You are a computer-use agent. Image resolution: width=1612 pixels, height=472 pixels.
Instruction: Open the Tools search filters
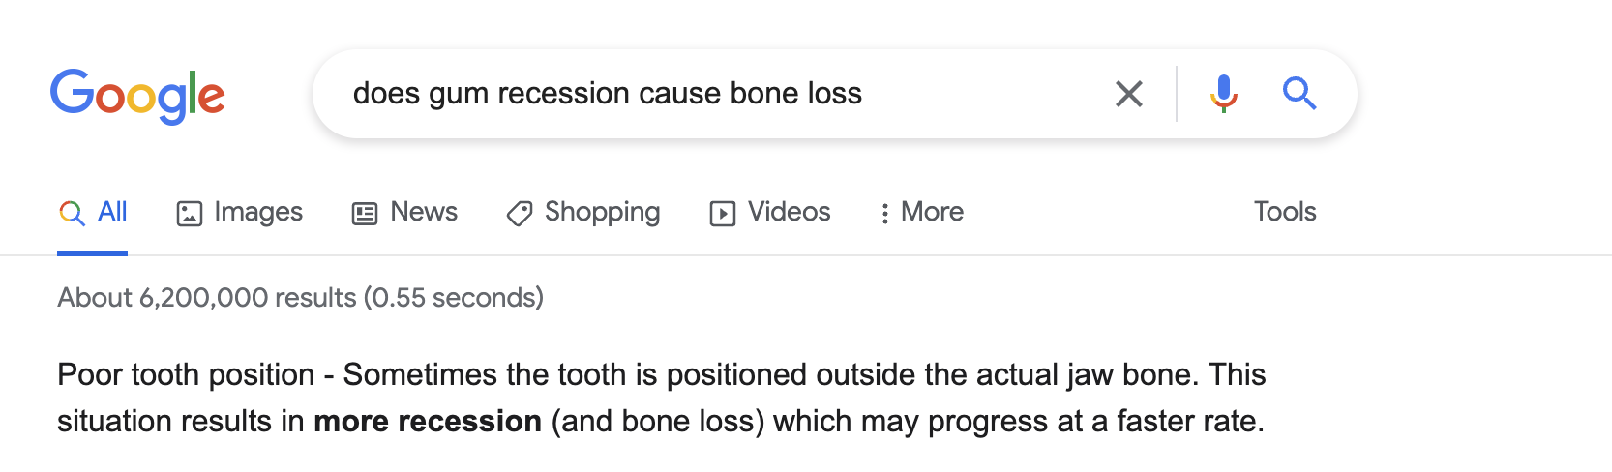click(1285, 212)
